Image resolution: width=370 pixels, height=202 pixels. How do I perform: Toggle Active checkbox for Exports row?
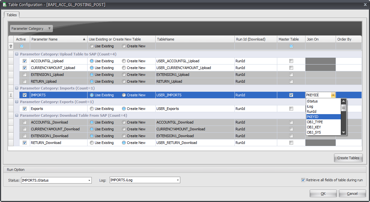[x=25, y=109]
